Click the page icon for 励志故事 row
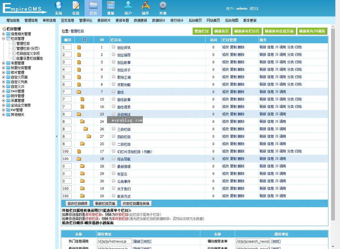This screenshot has height=249, width=340. tap(82, 99)
